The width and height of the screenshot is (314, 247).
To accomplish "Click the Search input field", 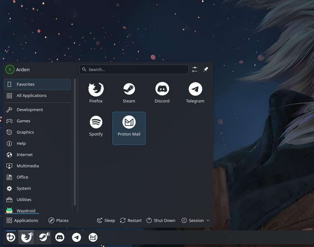I will pyautogui.click(x=134, y=69).
